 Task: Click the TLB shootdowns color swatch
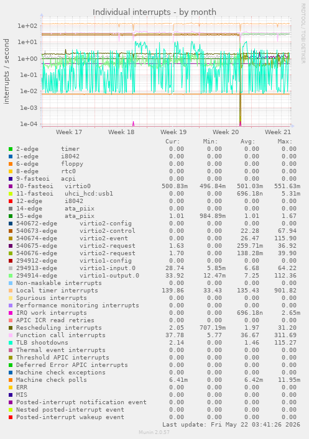(11, 343)
